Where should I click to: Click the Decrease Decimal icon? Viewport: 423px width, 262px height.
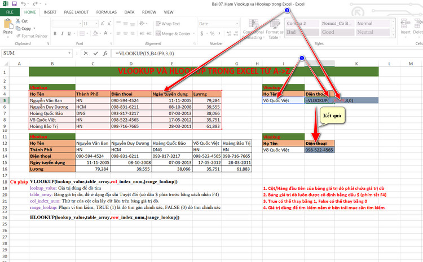point(236,33)
